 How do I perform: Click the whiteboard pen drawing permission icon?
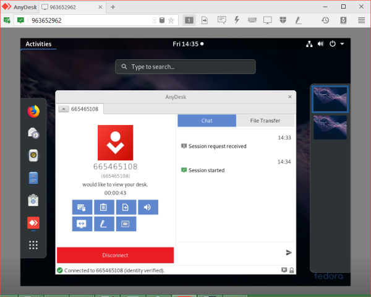(104, 223)
